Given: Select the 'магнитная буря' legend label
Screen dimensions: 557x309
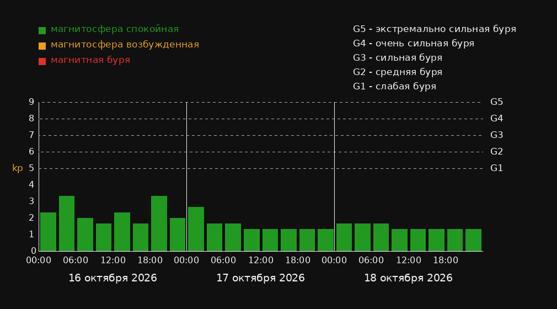Looking at the screenshot, I should (90, 60).
